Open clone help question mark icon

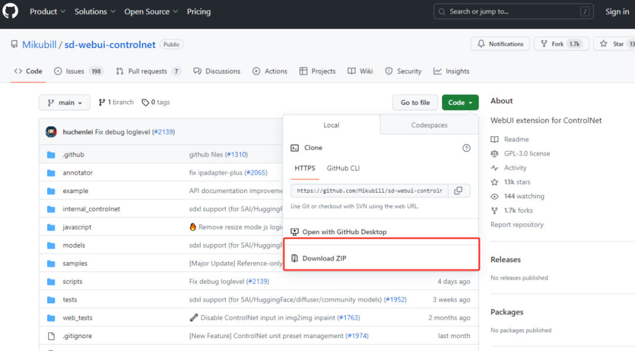pos(466,148)
